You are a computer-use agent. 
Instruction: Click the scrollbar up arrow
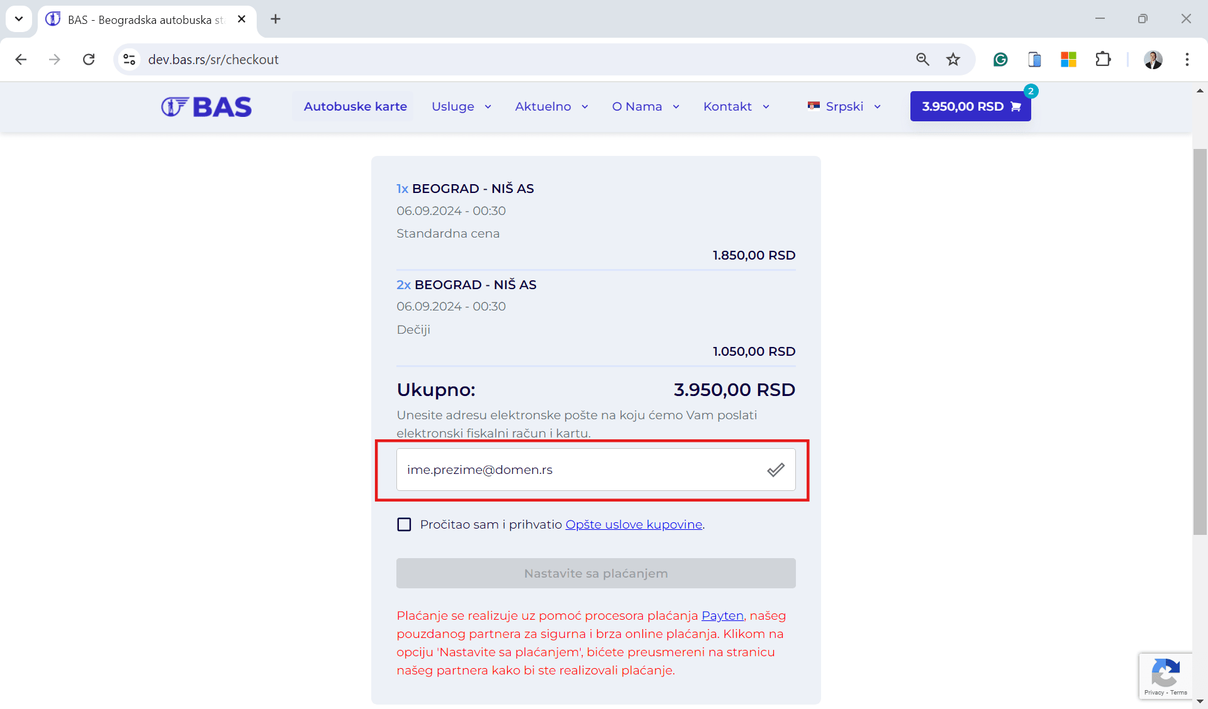(x=1200, y=91)
